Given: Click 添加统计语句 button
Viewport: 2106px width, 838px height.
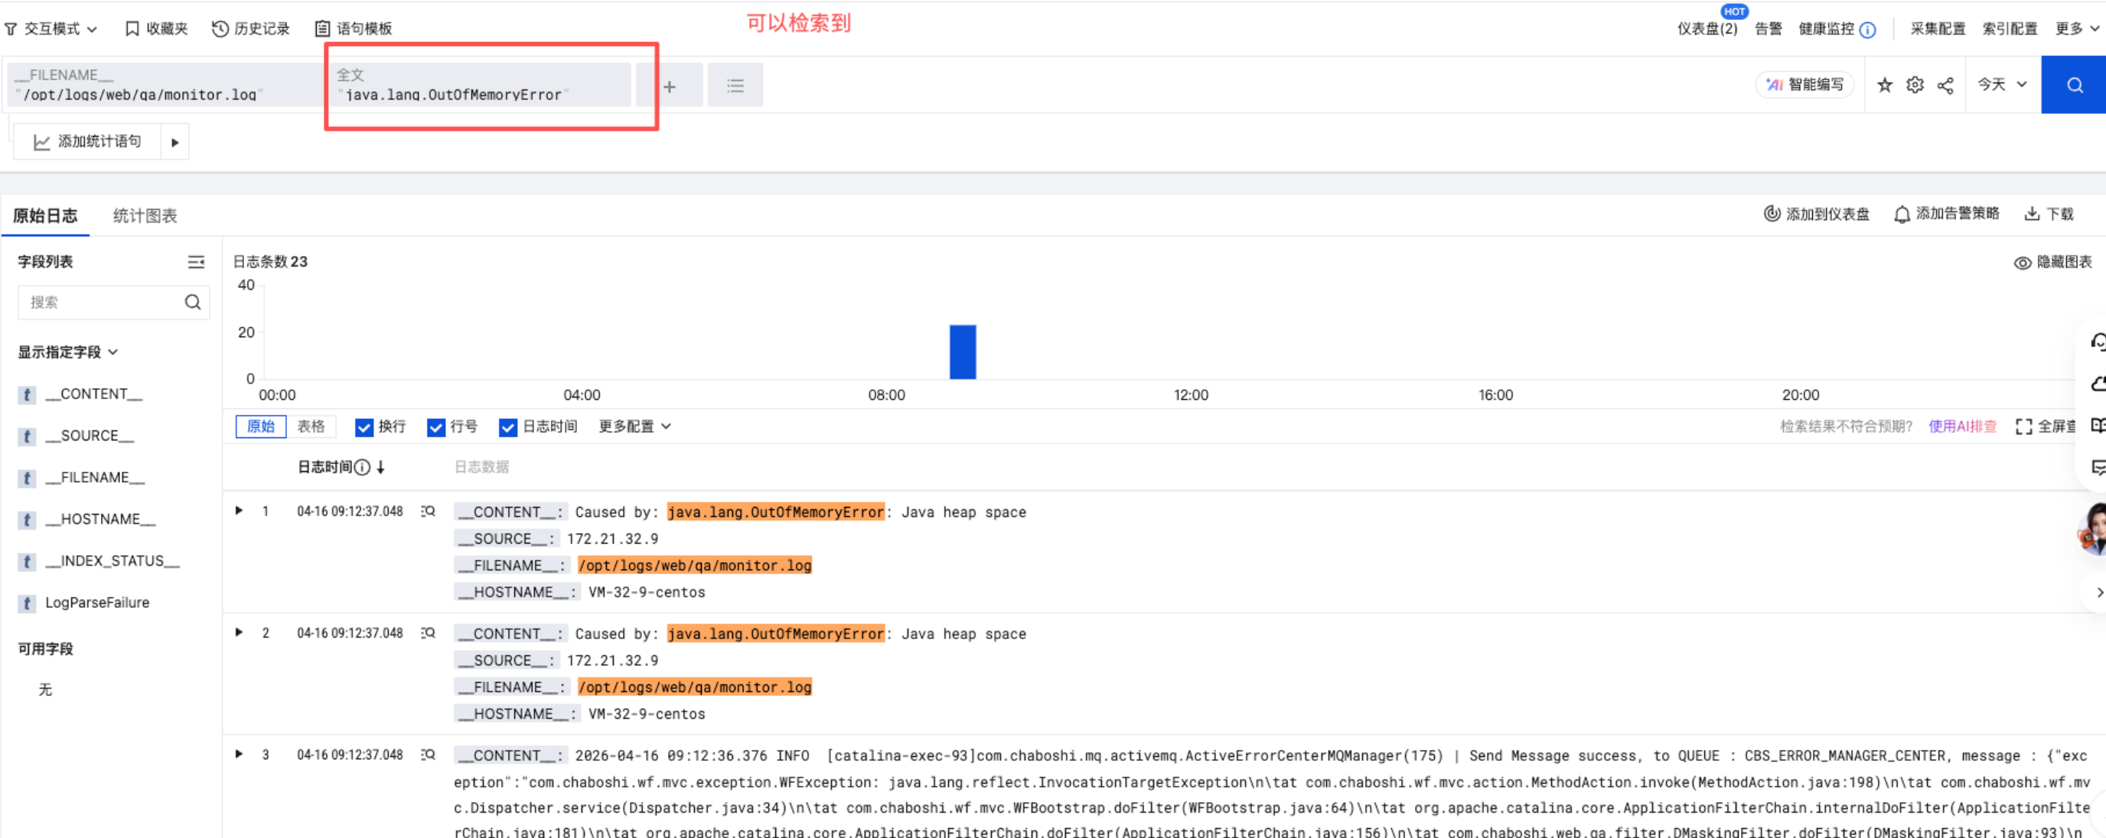Looking at the screenshot, I should click(x=87, y=142).
